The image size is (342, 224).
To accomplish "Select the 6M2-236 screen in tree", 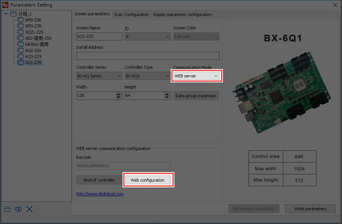I will (33, 20).
